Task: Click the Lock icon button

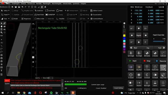Action: 163,83
